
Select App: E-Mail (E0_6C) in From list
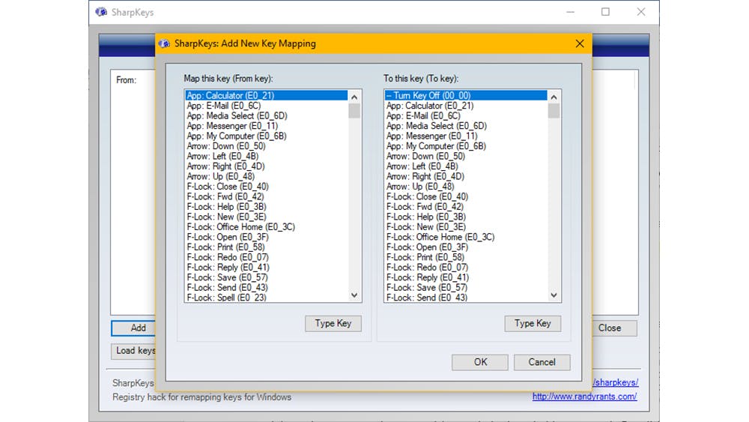[x=267, y=106]
